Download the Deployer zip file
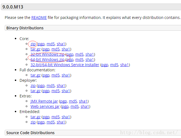 tap(33, 86)
